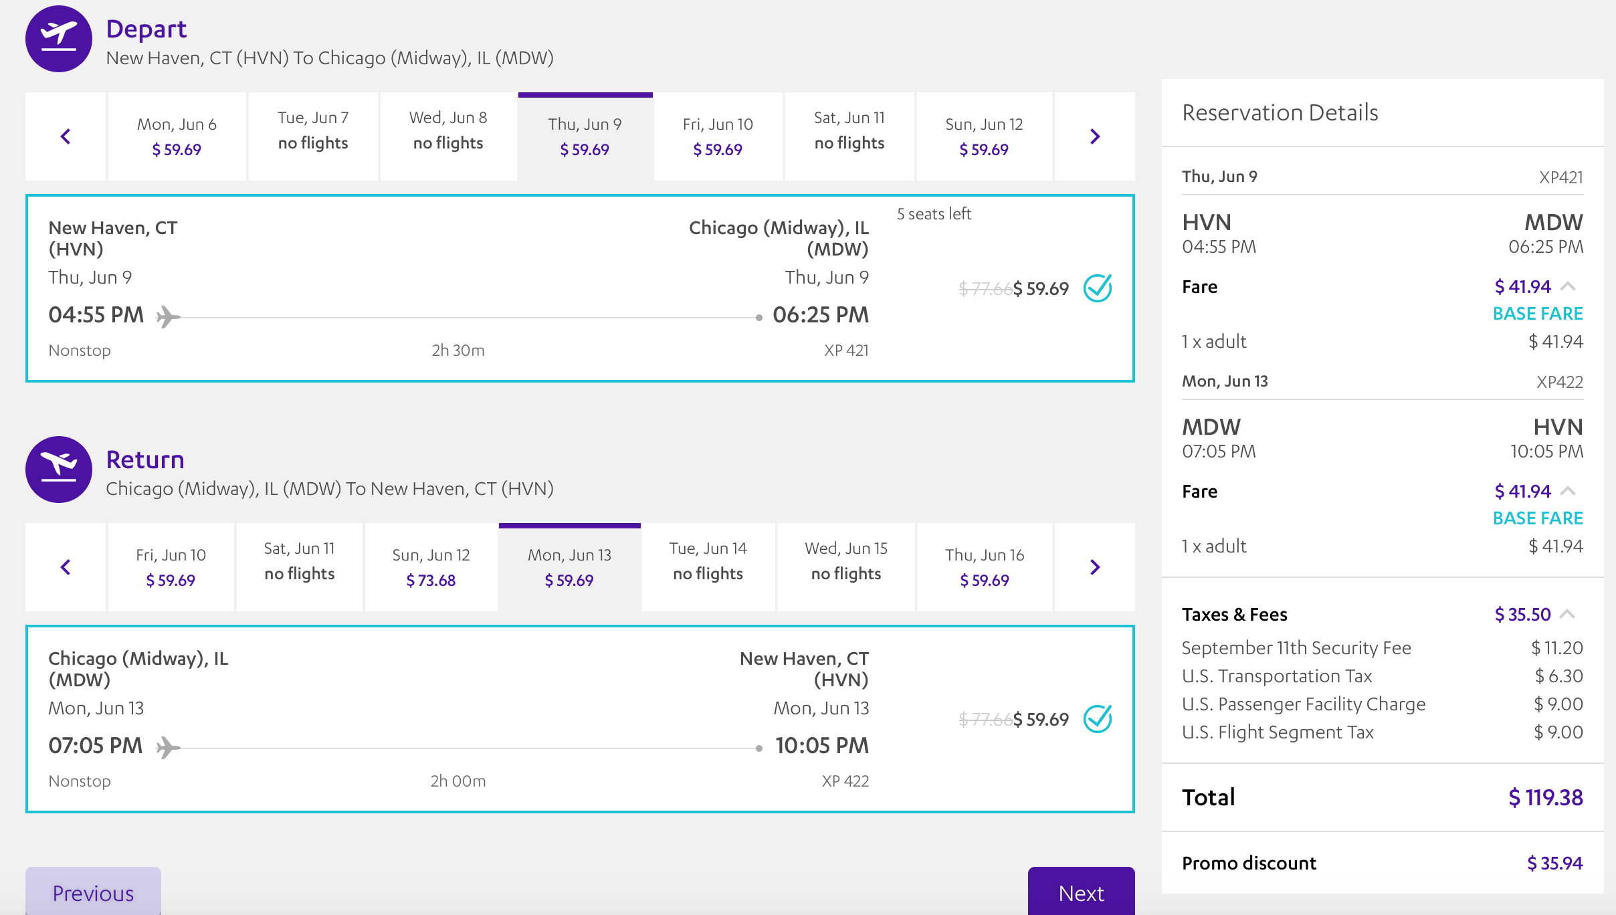Toggle the selected checkmark on flight XP 421
This screenshot has width=1616, height=915.
coord(1098,288)
